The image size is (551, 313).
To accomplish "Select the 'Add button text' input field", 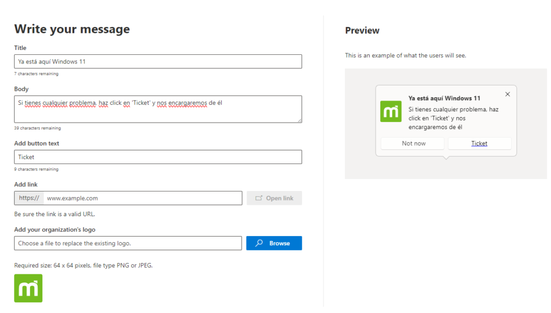I will pyautogui.click(x=158, y=157).
